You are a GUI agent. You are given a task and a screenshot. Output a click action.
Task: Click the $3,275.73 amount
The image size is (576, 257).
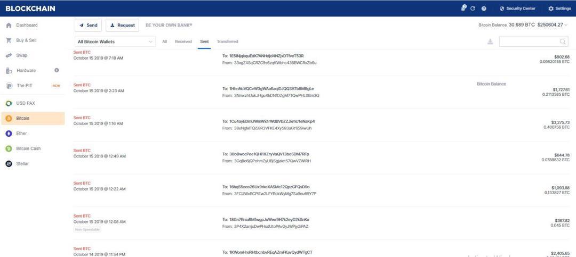click(561, 122)
